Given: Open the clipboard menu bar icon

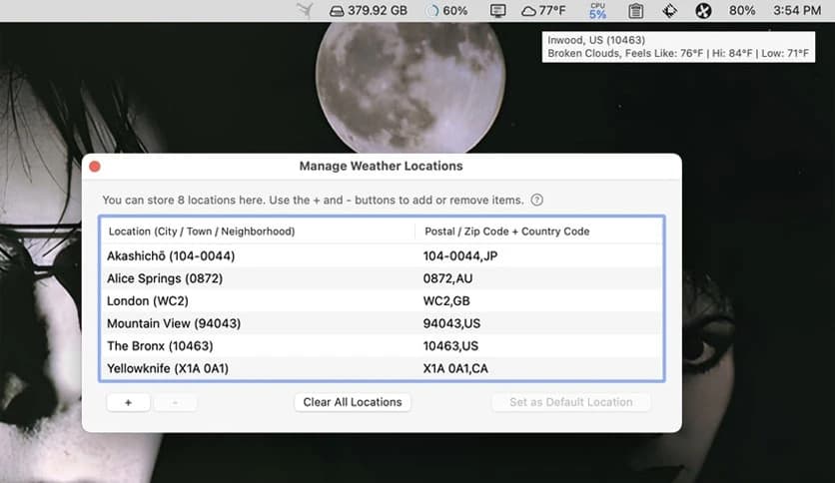Looking at the screenshot, I should [x=636, y=11].
